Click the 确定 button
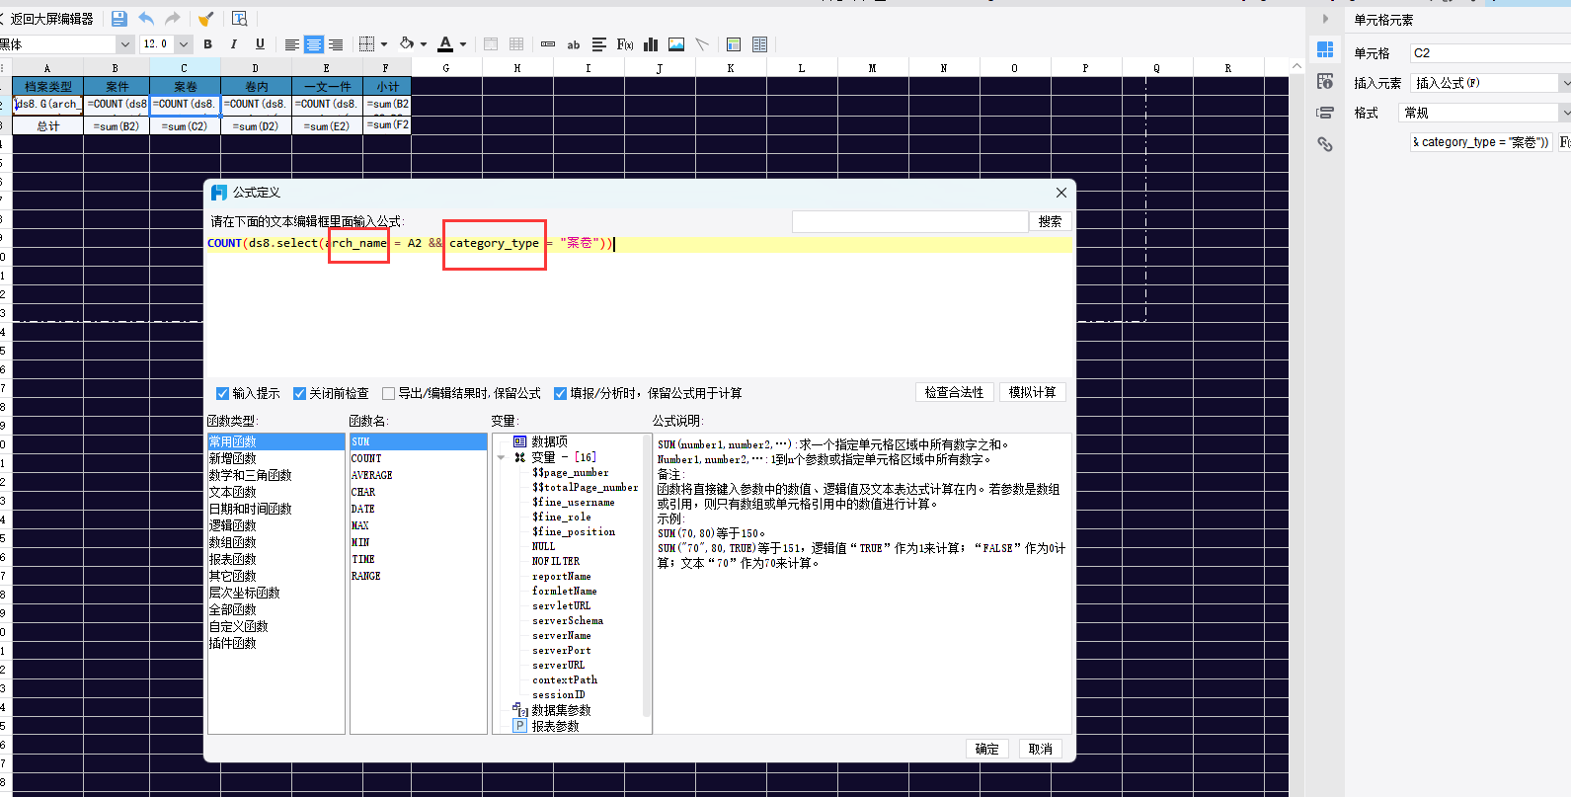 pos(986,749)
